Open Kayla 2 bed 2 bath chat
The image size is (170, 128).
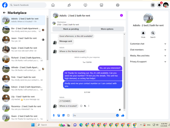(x=23, y=49)
